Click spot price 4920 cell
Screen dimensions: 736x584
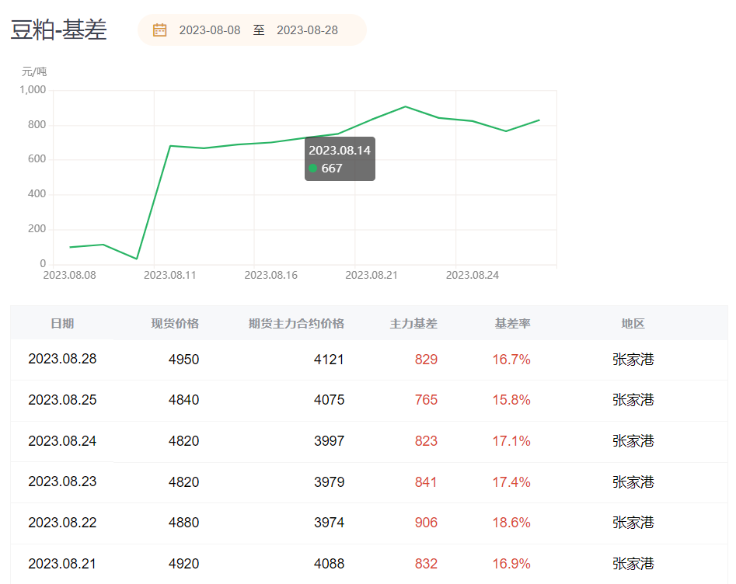click(x=184, y=563)
